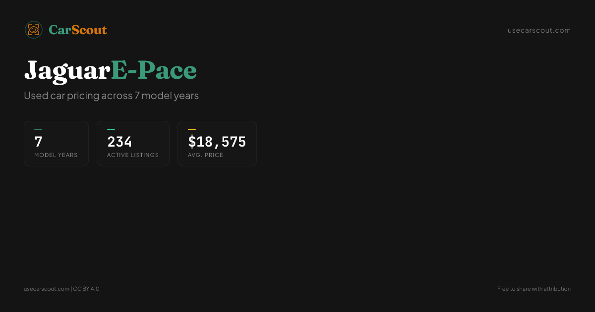Click the Free to share with attribution note
This screenshot has height=312, width=595.
point(534,289)
